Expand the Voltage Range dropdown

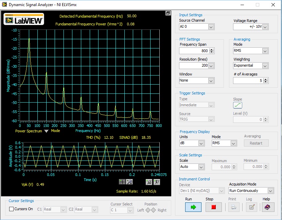(265, 27)
